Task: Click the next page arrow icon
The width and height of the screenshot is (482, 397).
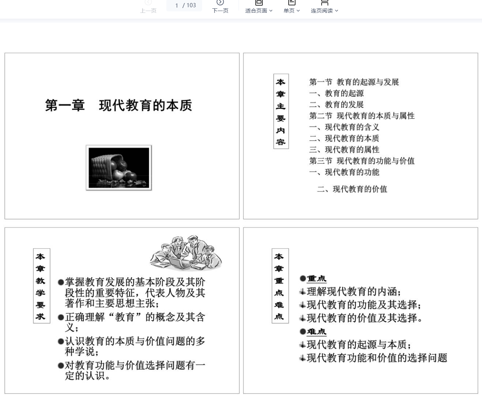Action: coord(220,3)
